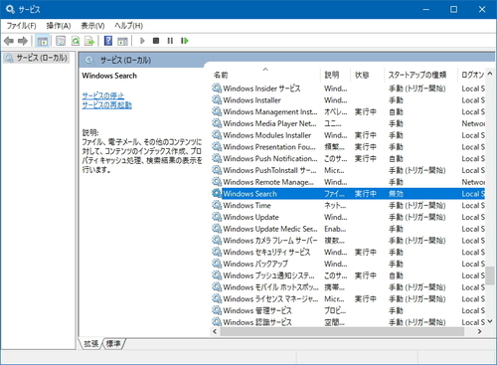Click gear icon of Windows Remote Management row
Screen dimensions: 497x365
point(217,182)
